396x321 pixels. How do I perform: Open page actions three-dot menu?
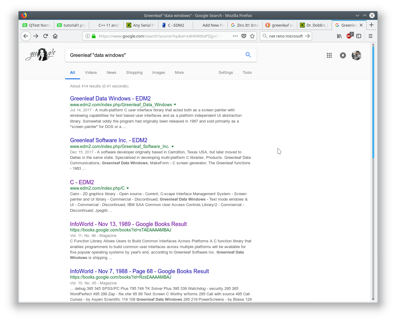click(235, 36)
